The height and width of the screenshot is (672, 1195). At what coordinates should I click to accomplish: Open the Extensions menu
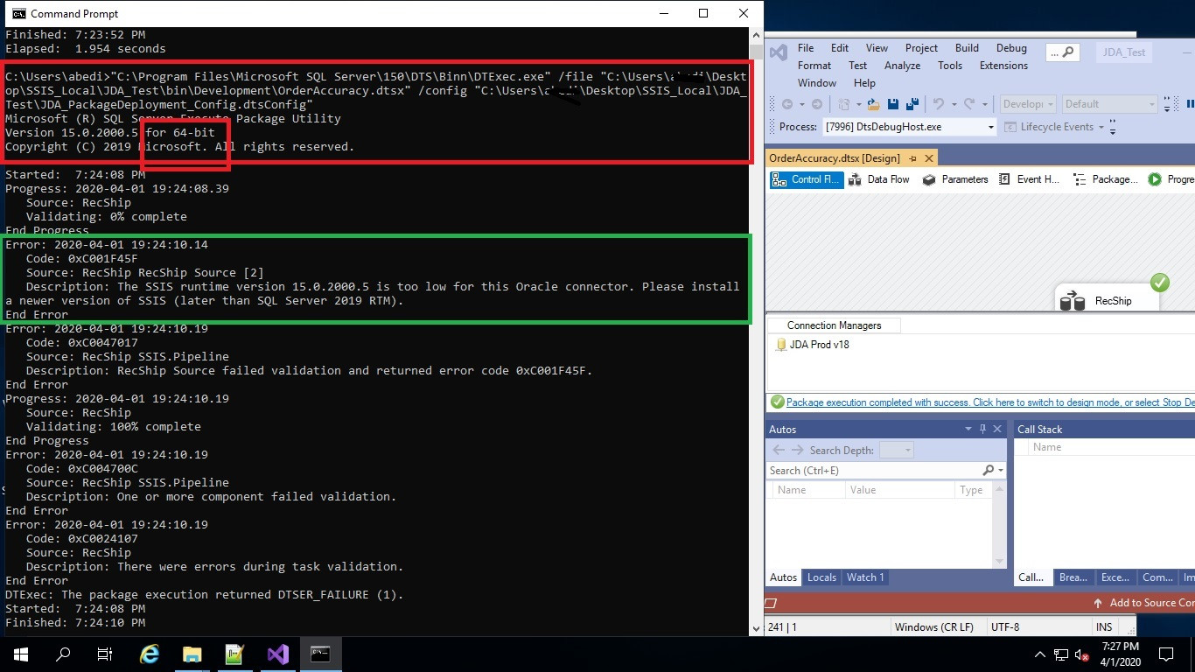[x=1003, y=66]
